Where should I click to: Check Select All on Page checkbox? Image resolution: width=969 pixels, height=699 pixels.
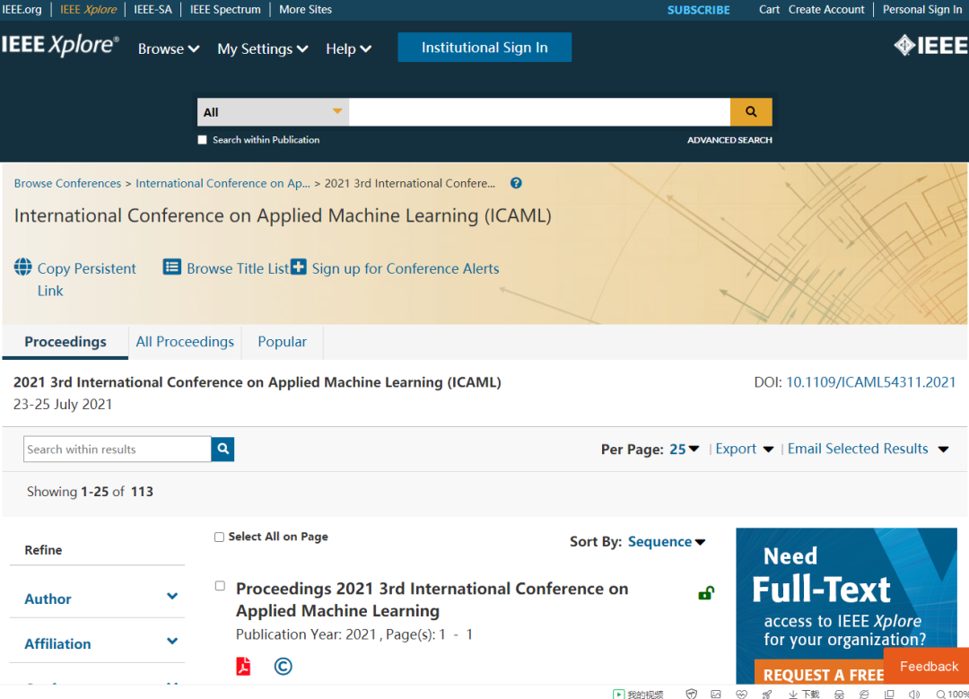coord(219,537)
